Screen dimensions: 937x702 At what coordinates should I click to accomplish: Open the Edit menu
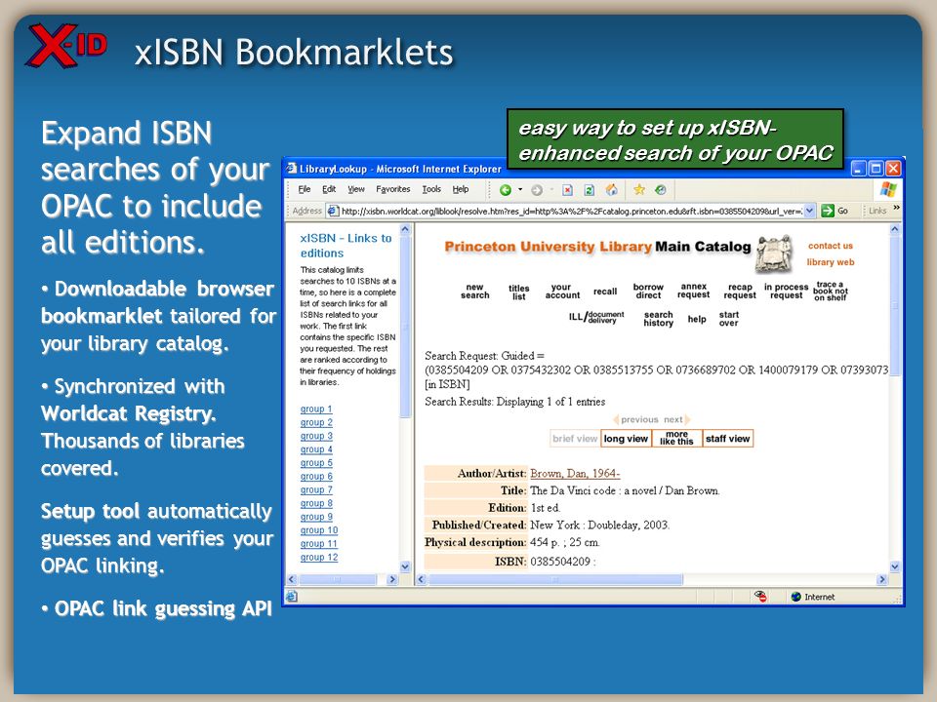pos(329,189)
